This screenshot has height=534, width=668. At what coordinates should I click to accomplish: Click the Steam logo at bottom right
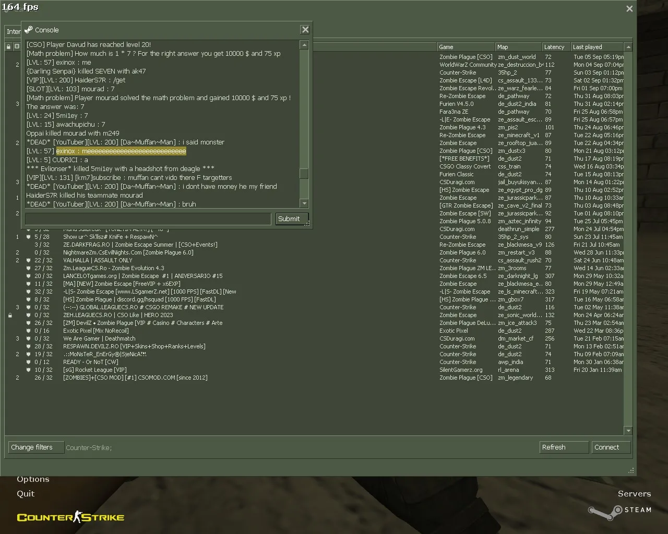click(x=619, y=511)
